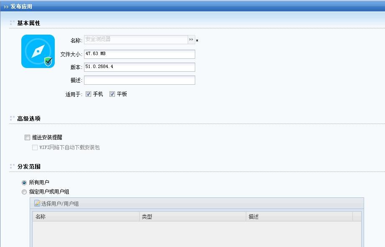
Task: Click the 选择用户/用户组 edit icon
Action: [37, 203]
